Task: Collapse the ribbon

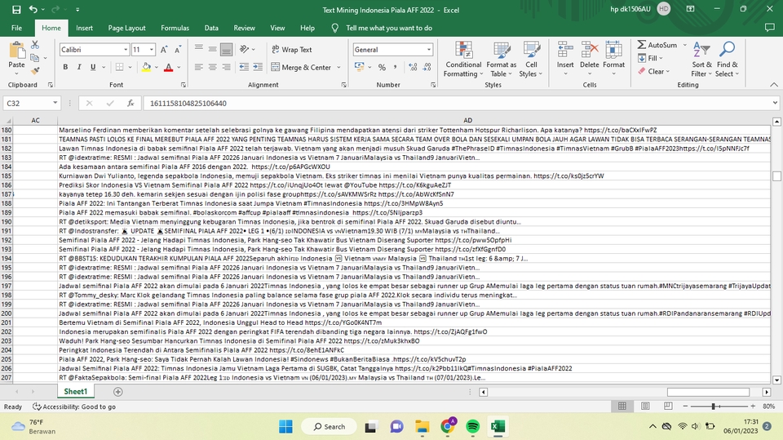Action: pyautogui.click(x=774, y=85)
